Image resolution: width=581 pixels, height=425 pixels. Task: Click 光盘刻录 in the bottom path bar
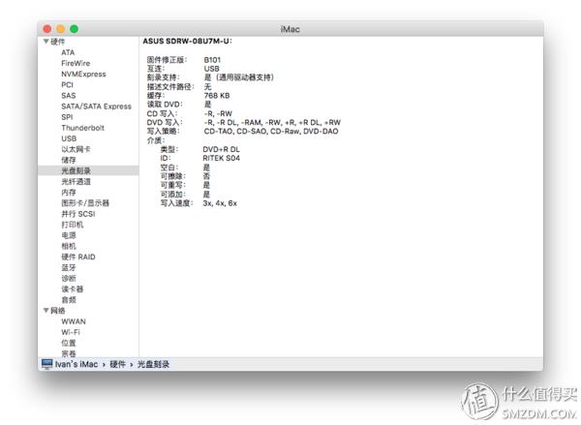tap(153, 364)
